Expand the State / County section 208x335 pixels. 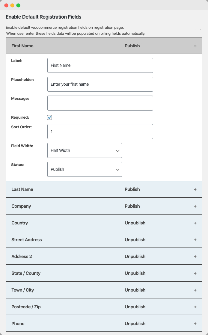click(195, 273)
